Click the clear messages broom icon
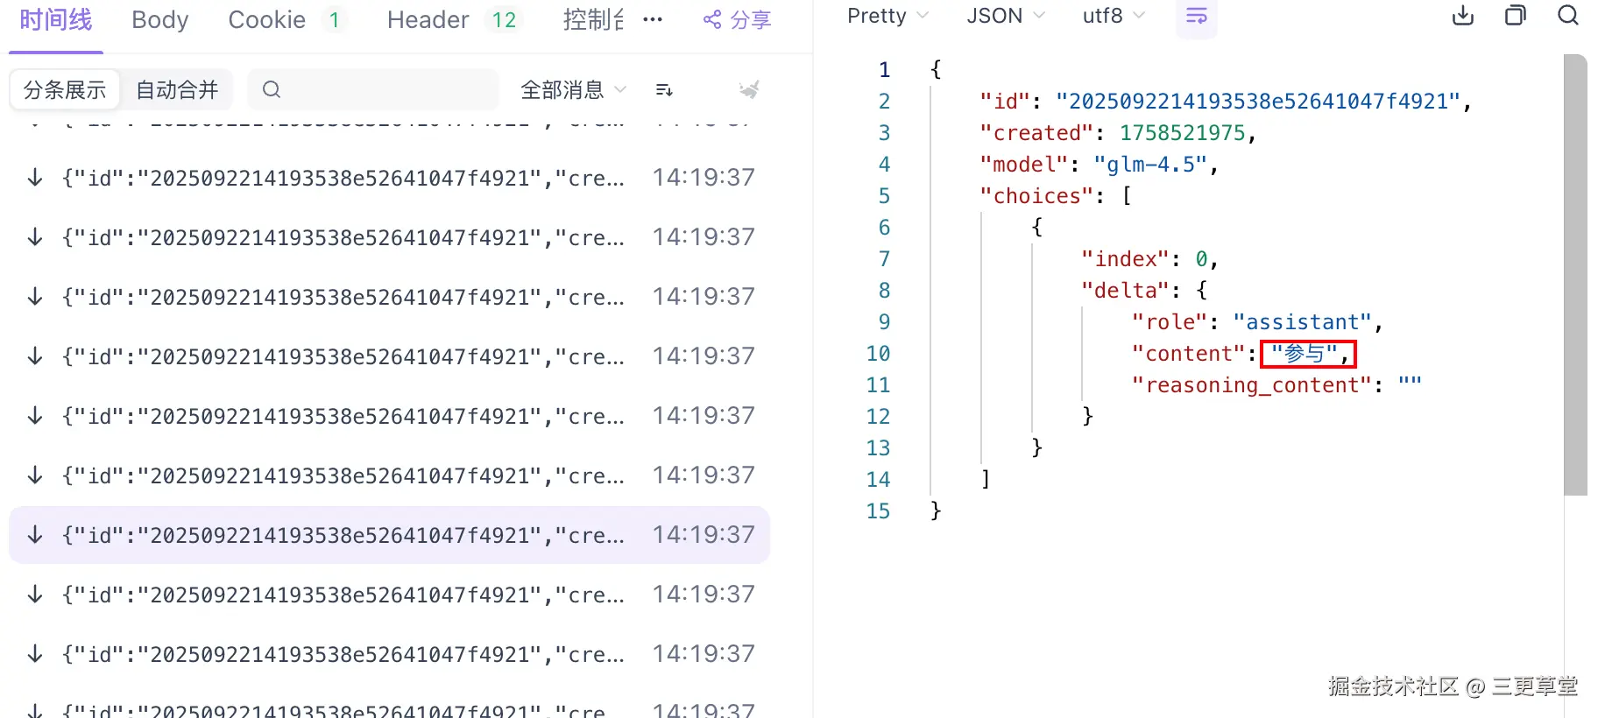This screenshot has height=718, width=1598. pos(749,89)
